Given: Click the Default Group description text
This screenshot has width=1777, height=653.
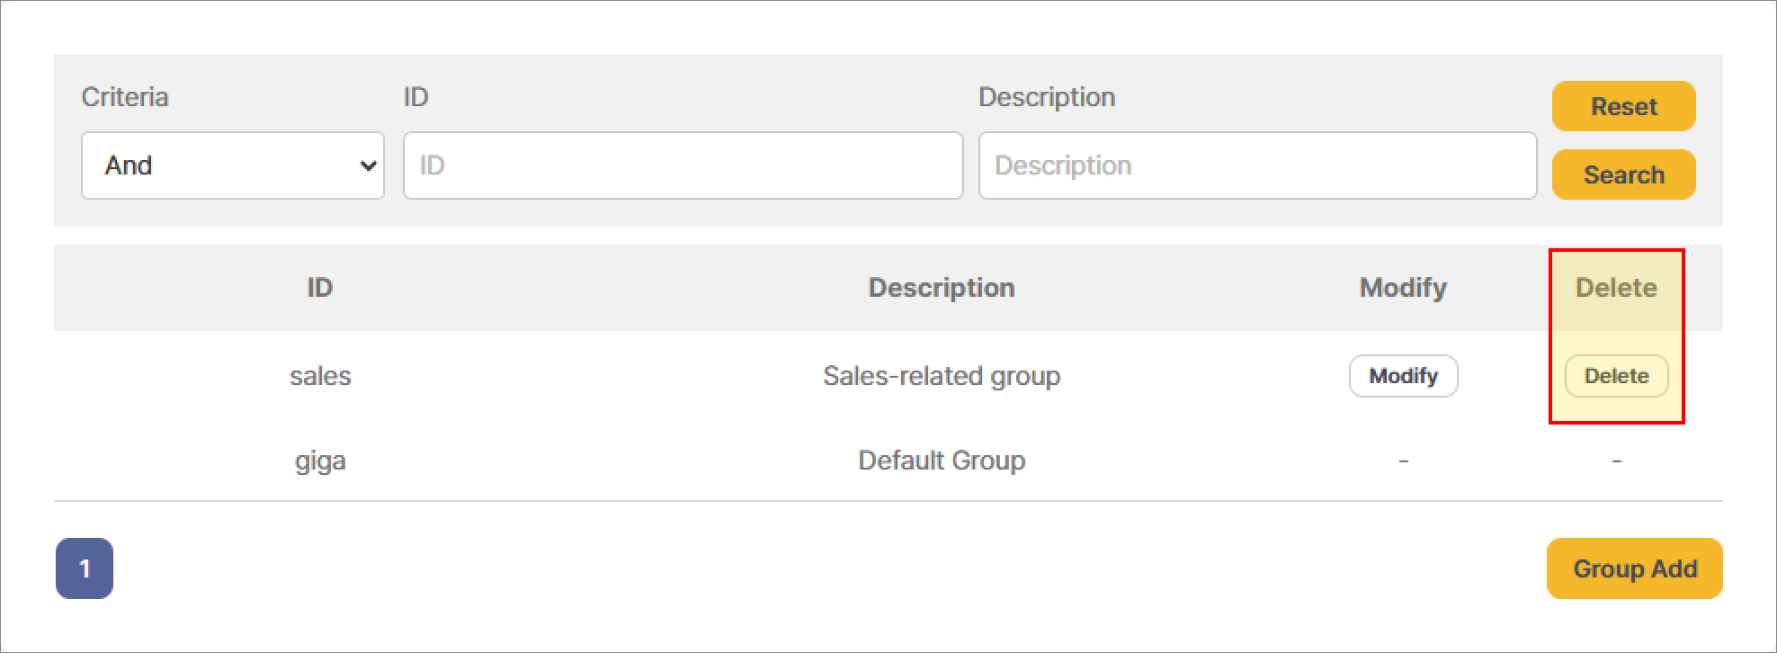Looking at the screenshot, I should click(x=942, y=461).
